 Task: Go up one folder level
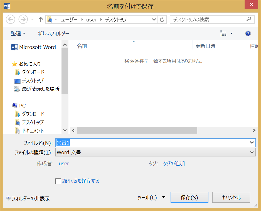pos(40,19)
